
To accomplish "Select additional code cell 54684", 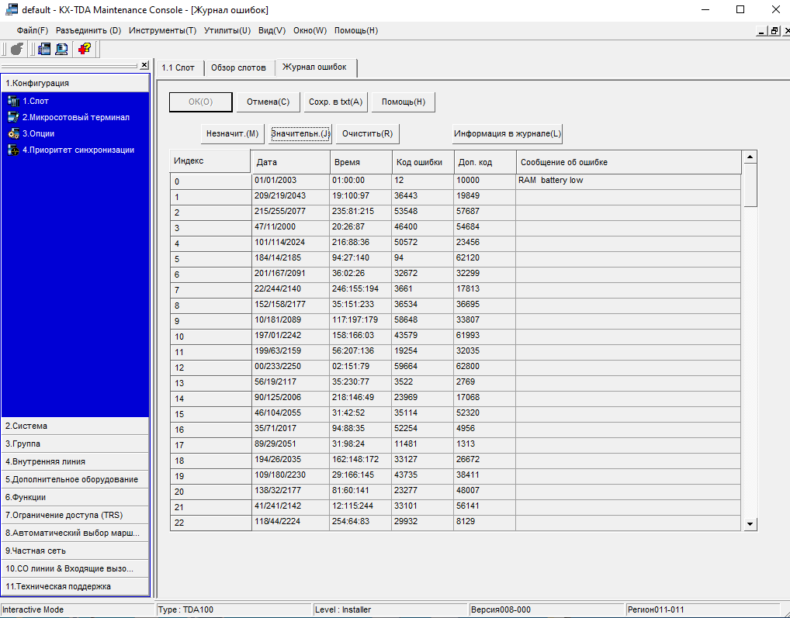I will pyautogui.click(x=484, y=227).
